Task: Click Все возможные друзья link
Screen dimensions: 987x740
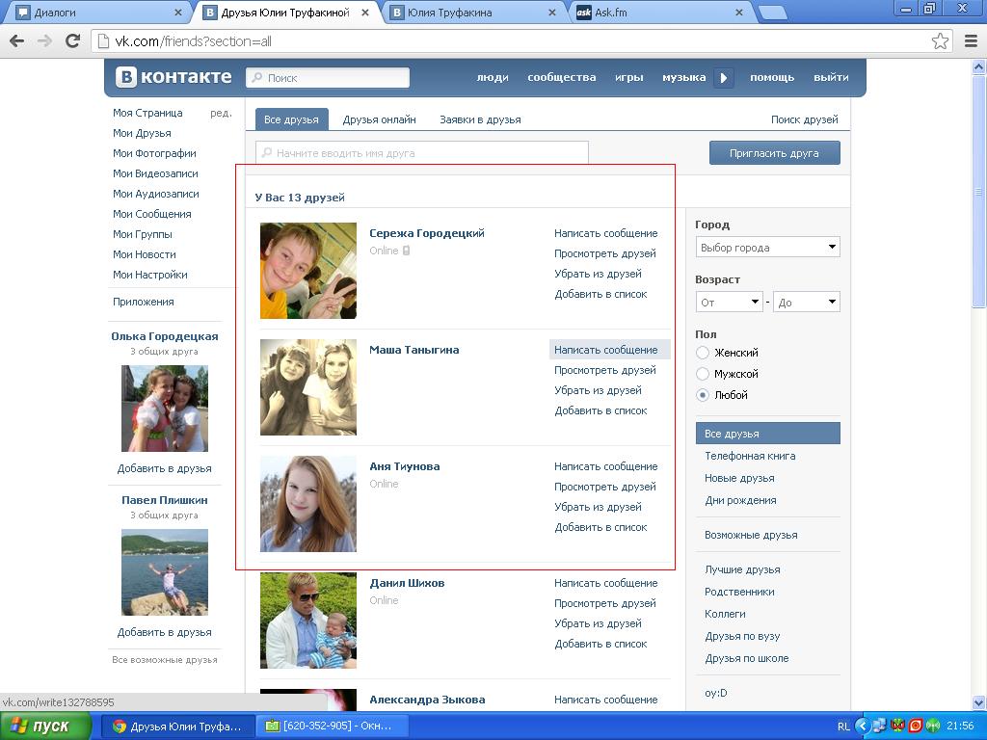Action: (164, 660)
